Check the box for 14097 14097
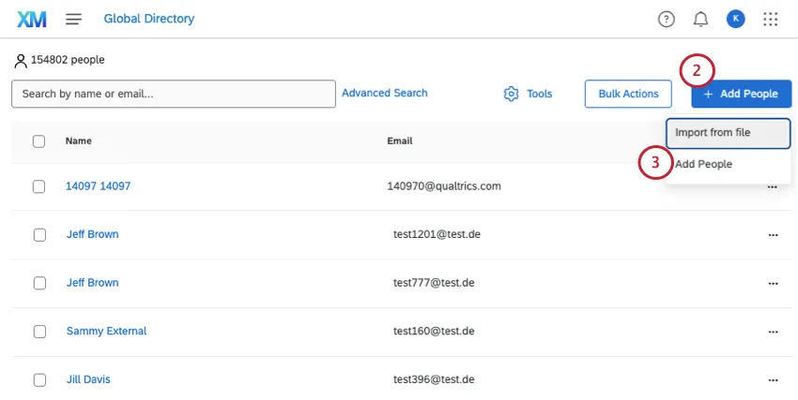Viewport: 798px width, 400px height. (x=38, y=186)
